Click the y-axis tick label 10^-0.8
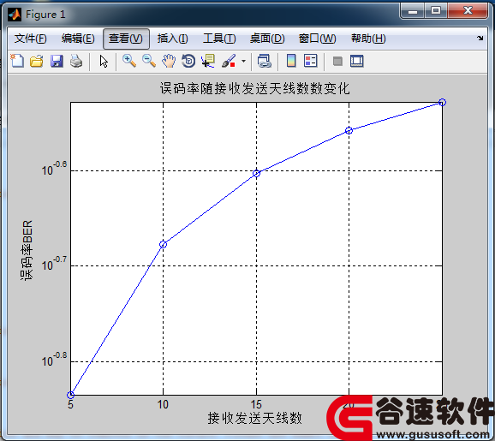 point(54,360)
